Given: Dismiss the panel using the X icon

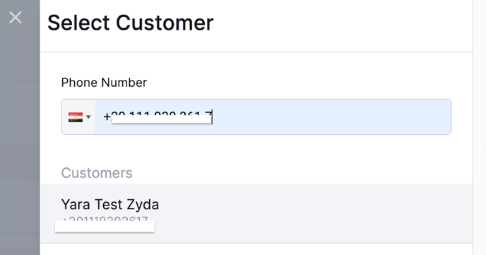Looking at the screenshot, I should click(16, 18).
